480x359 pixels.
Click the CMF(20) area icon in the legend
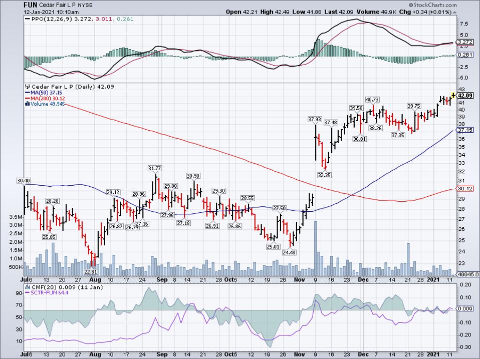(x=27, y=287)
